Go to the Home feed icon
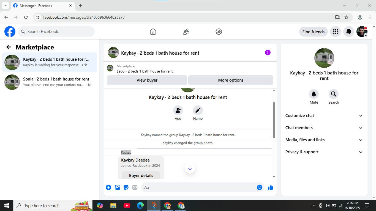This screenshot has height=211, width=376. tap(153, 32)
